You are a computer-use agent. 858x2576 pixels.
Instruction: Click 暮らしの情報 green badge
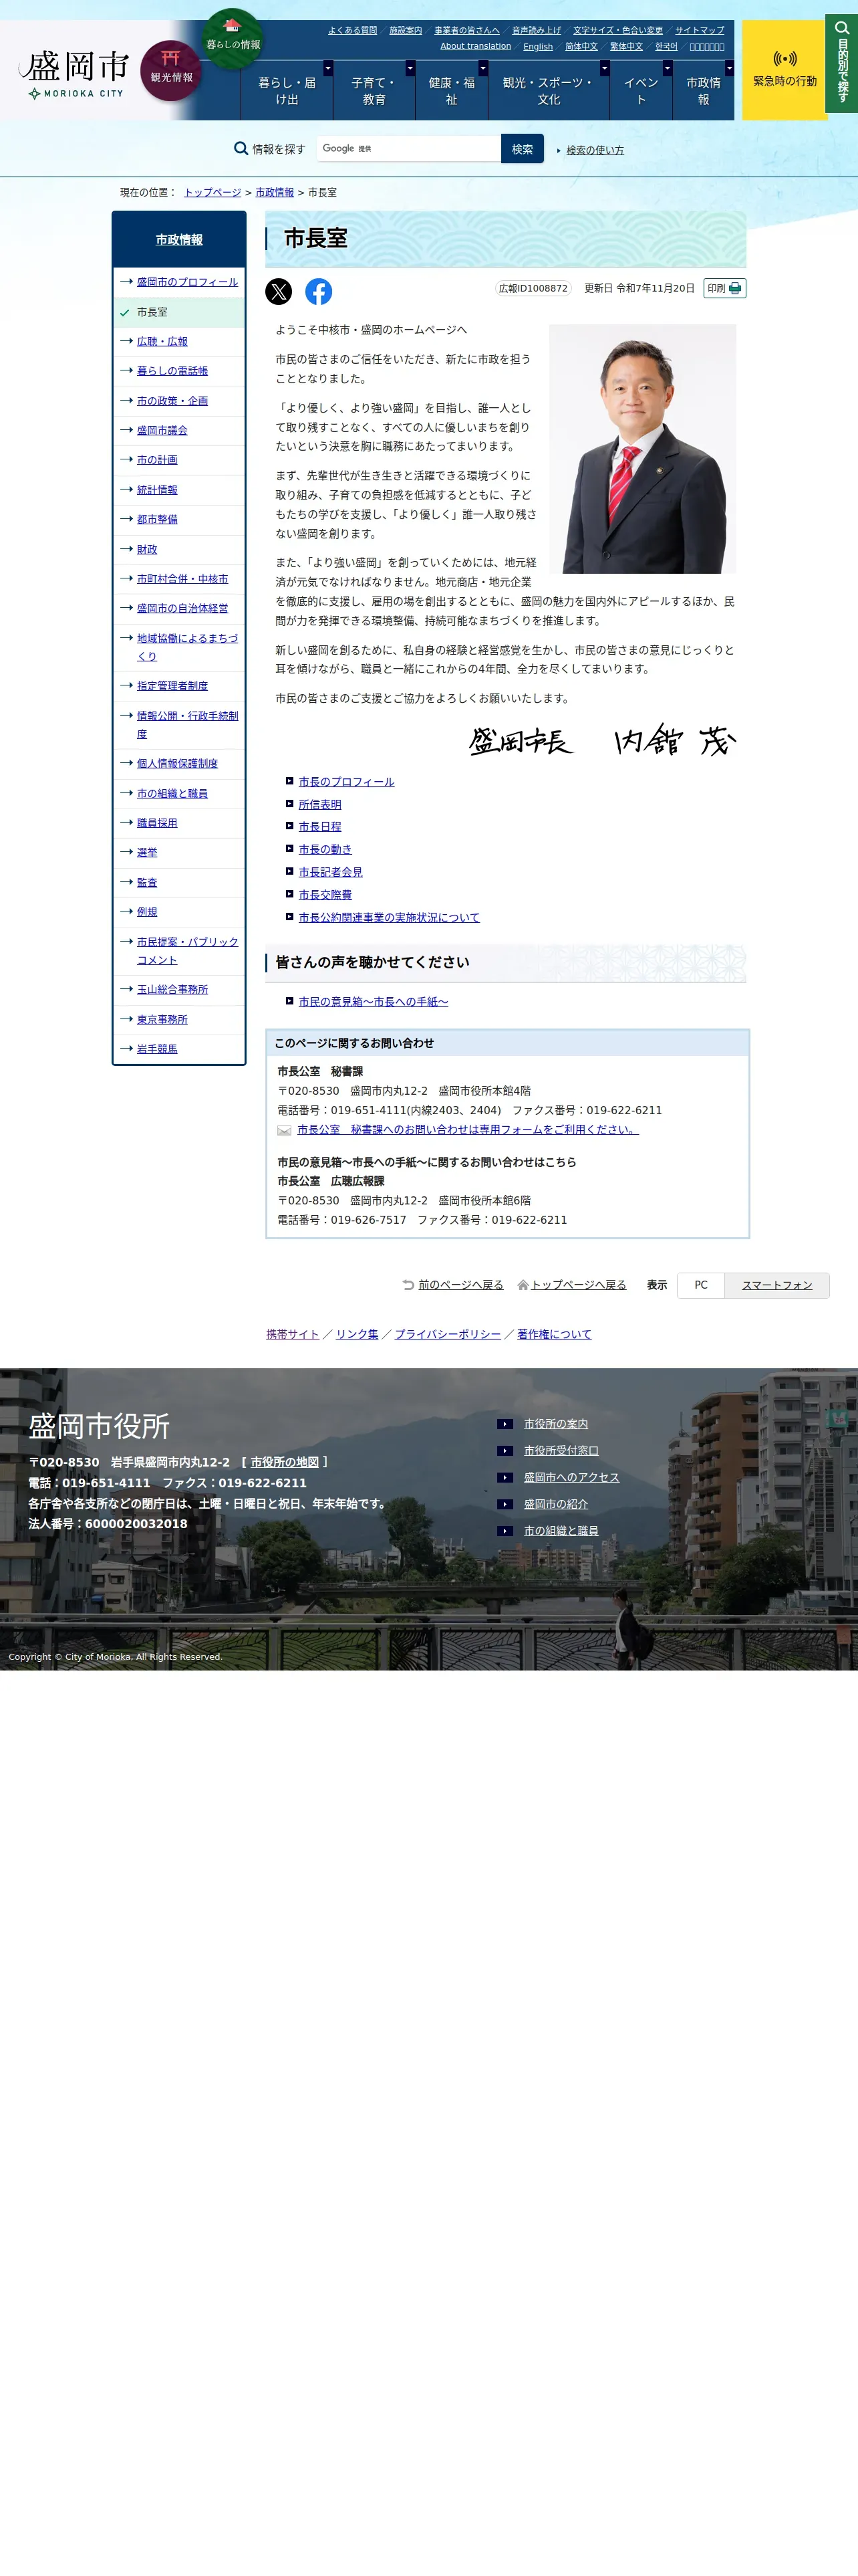click(x=233, y=38)
